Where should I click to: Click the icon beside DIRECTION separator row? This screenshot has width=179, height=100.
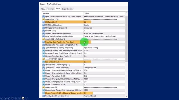(43, 19)
